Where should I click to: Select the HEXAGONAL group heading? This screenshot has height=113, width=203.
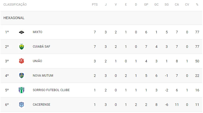pos(14,18)
